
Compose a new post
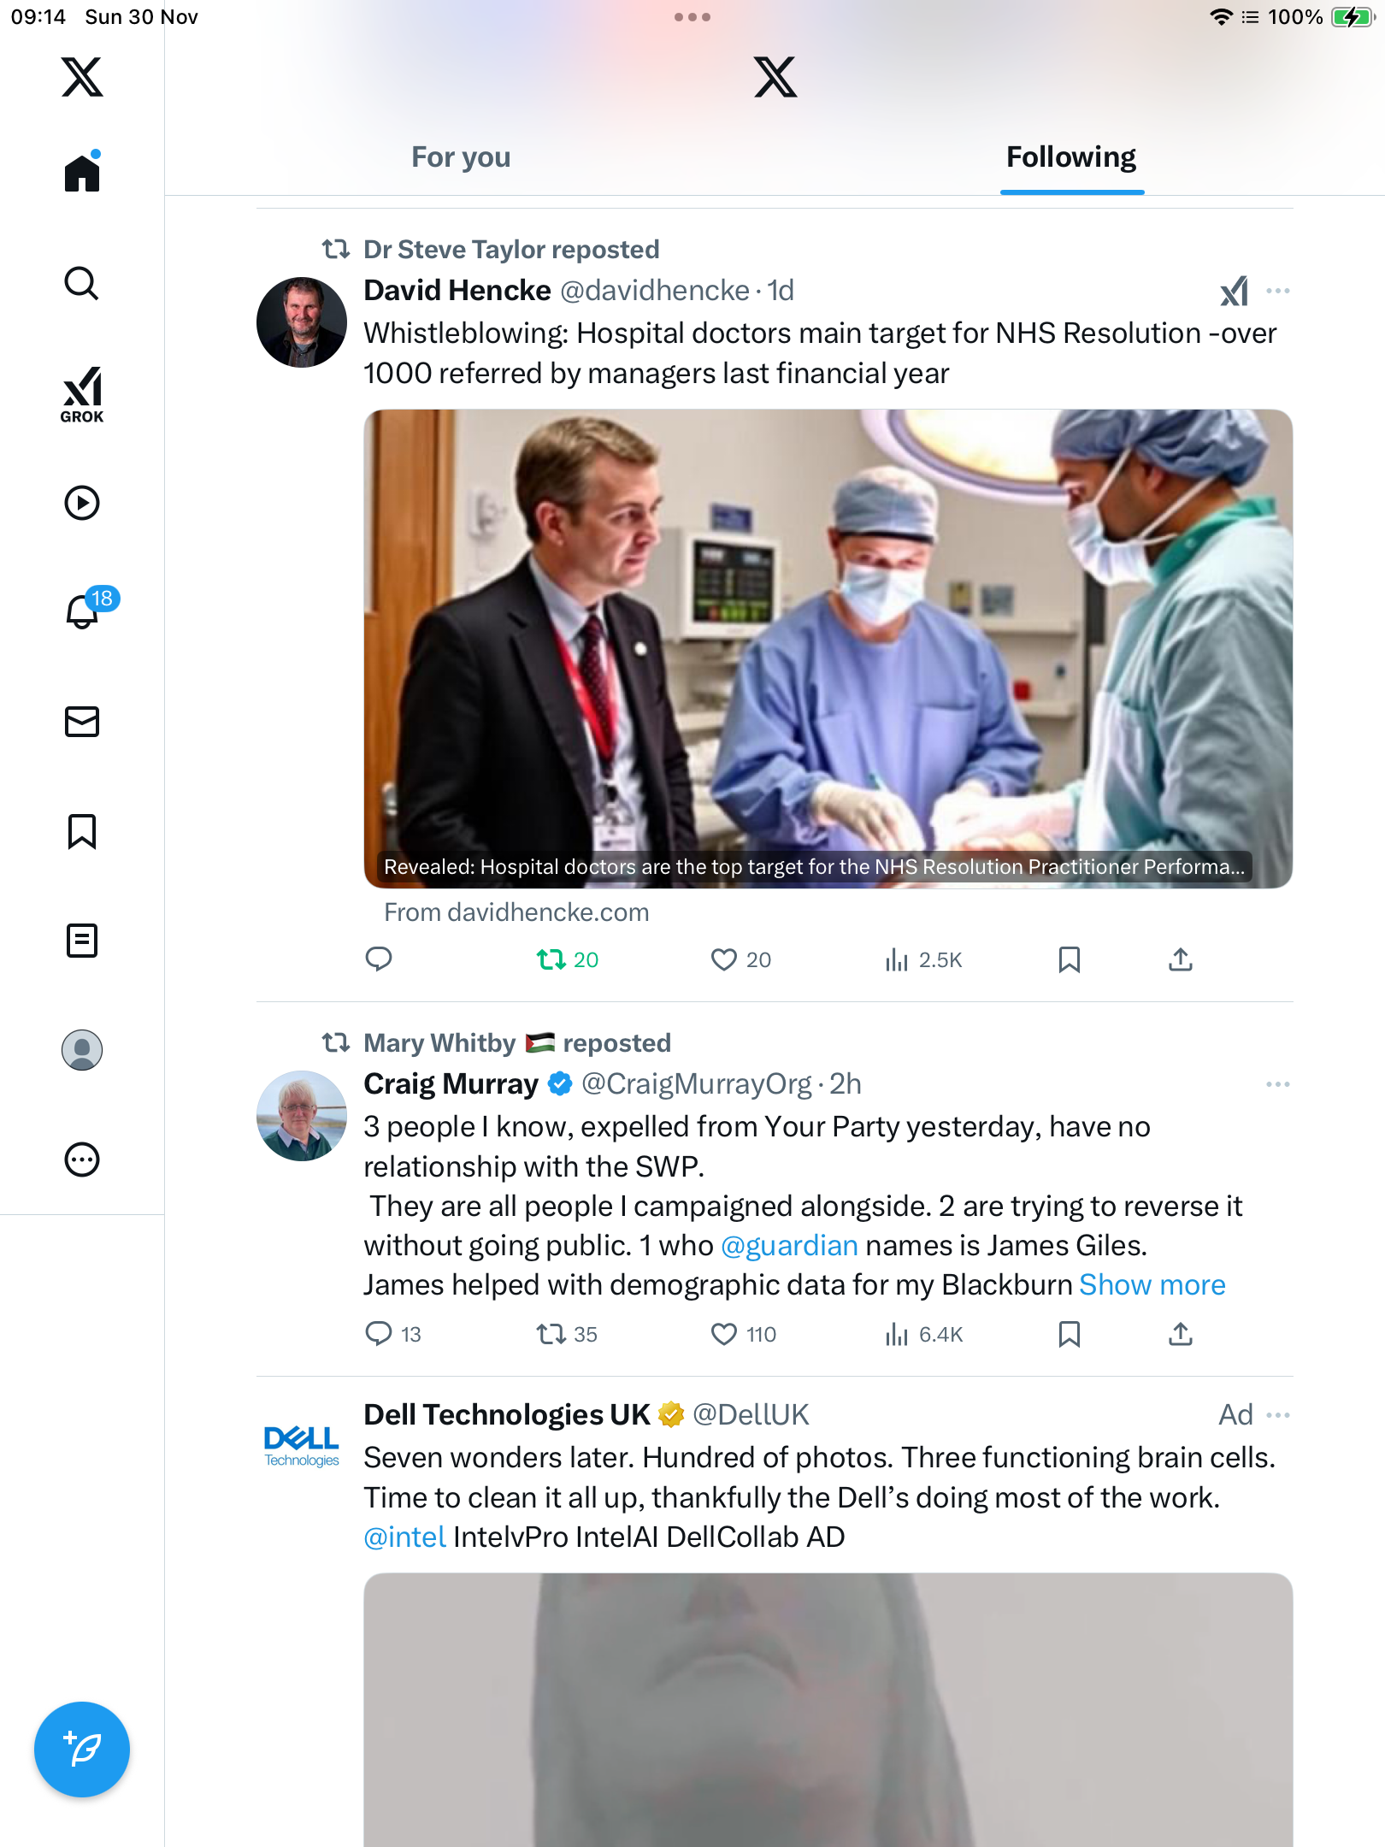[82, 1750]
